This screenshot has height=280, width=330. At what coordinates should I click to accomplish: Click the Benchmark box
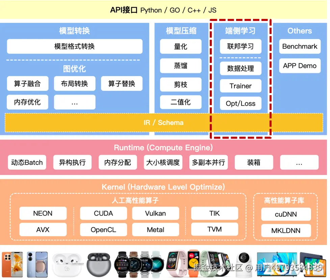tap(300, 46)
